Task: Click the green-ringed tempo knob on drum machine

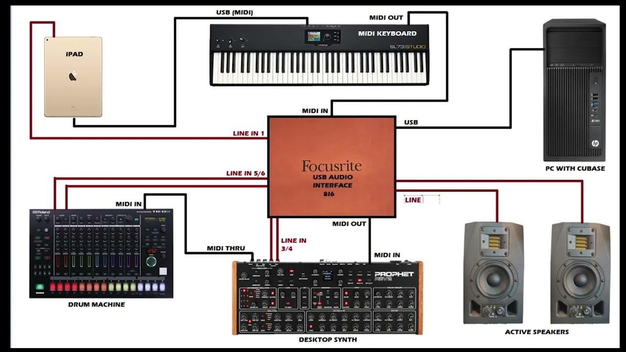Action: pos(152,262)
